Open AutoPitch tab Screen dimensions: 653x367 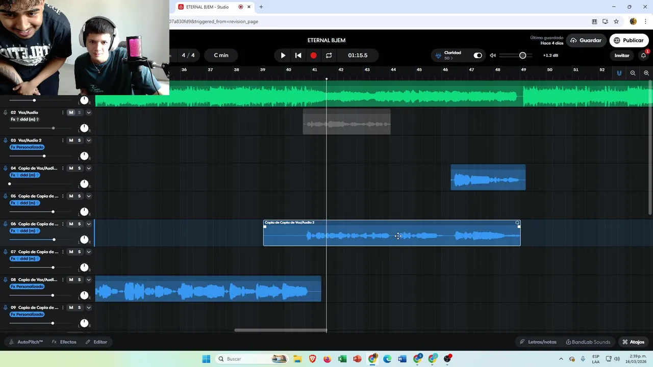click(x=26, y=342)
